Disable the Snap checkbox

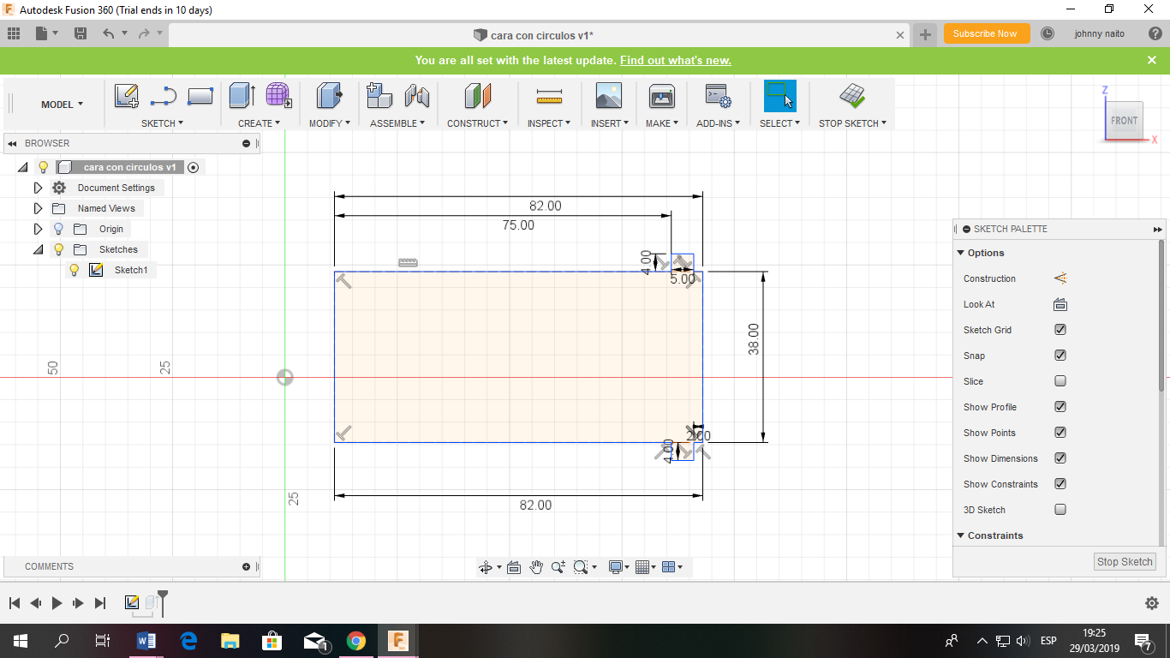click(x=1060, y=356)
